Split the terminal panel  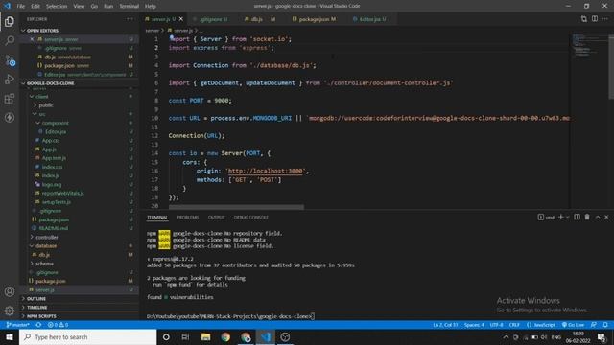click(x=577, y=218)
